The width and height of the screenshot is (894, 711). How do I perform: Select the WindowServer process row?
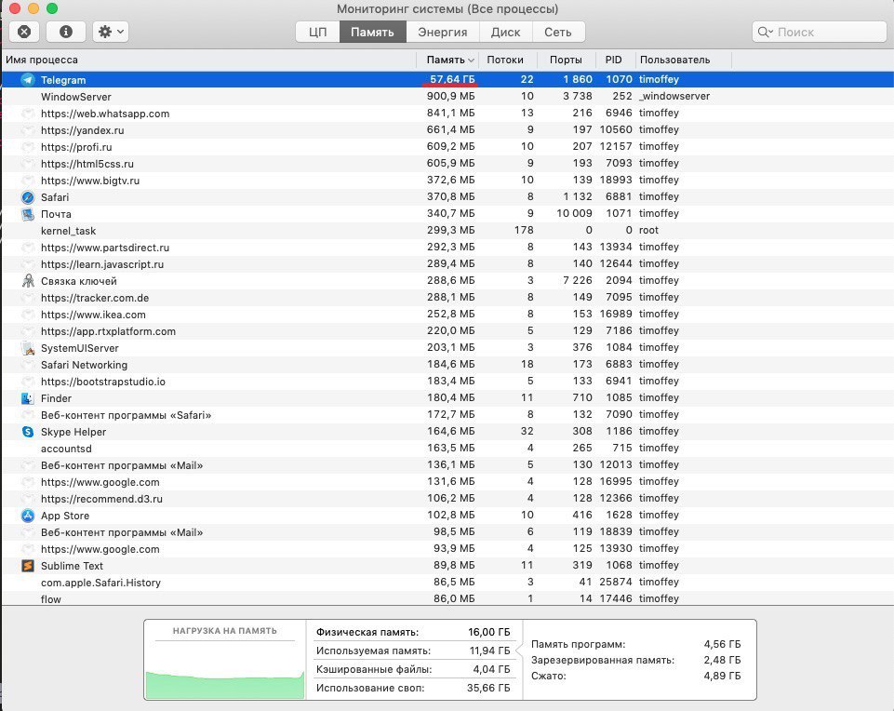(447, 97)
